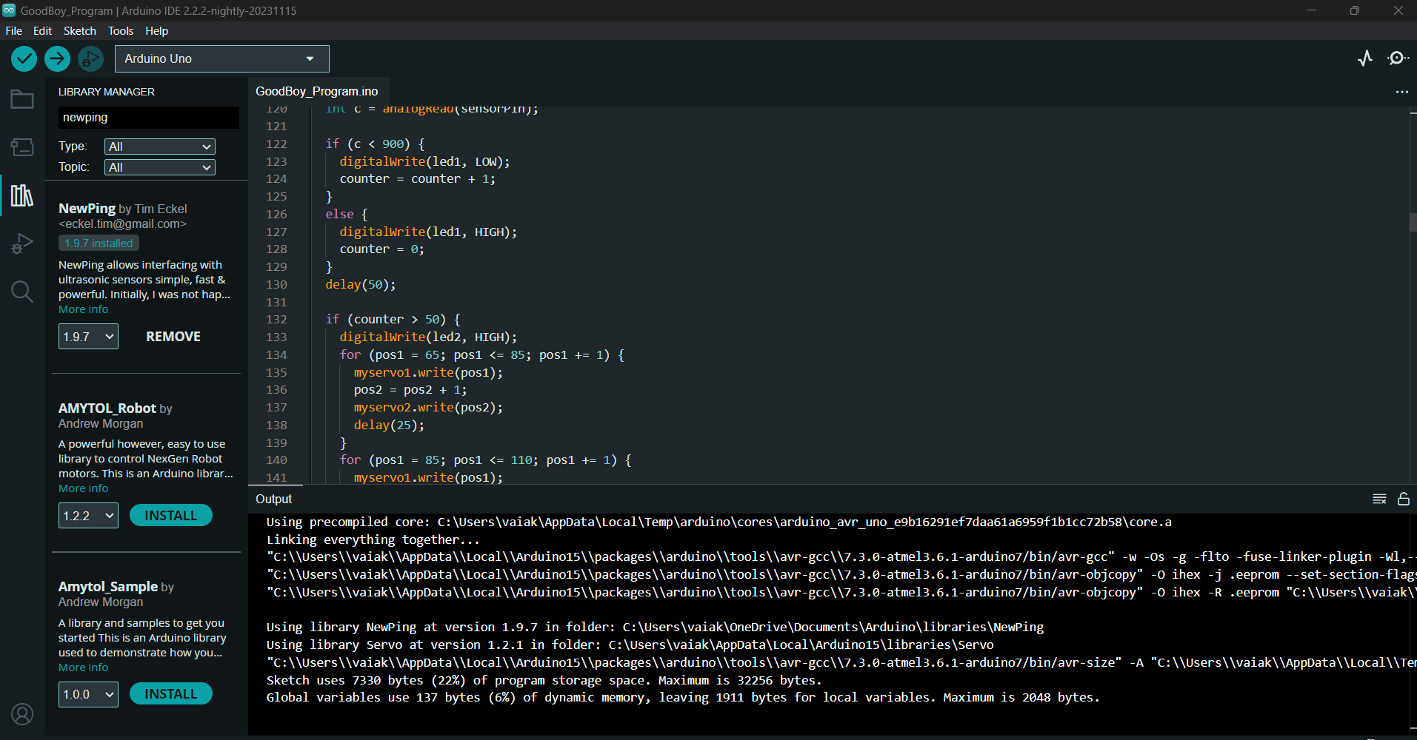
Task: Open More info for Amytol_Sample
Action: pyautogui.click(x=84, y=667)
